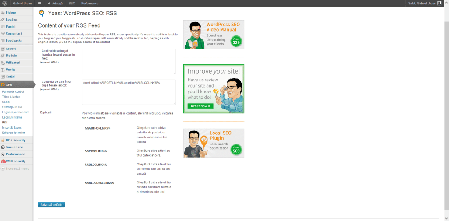
Task: Click the Pagini icon in the sidebar
Action: click(x=3, y=27)
